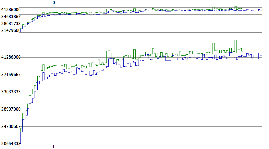Select the 41286000 axis label in lower chart
This screenshot has height=149, width=269.
11,57
